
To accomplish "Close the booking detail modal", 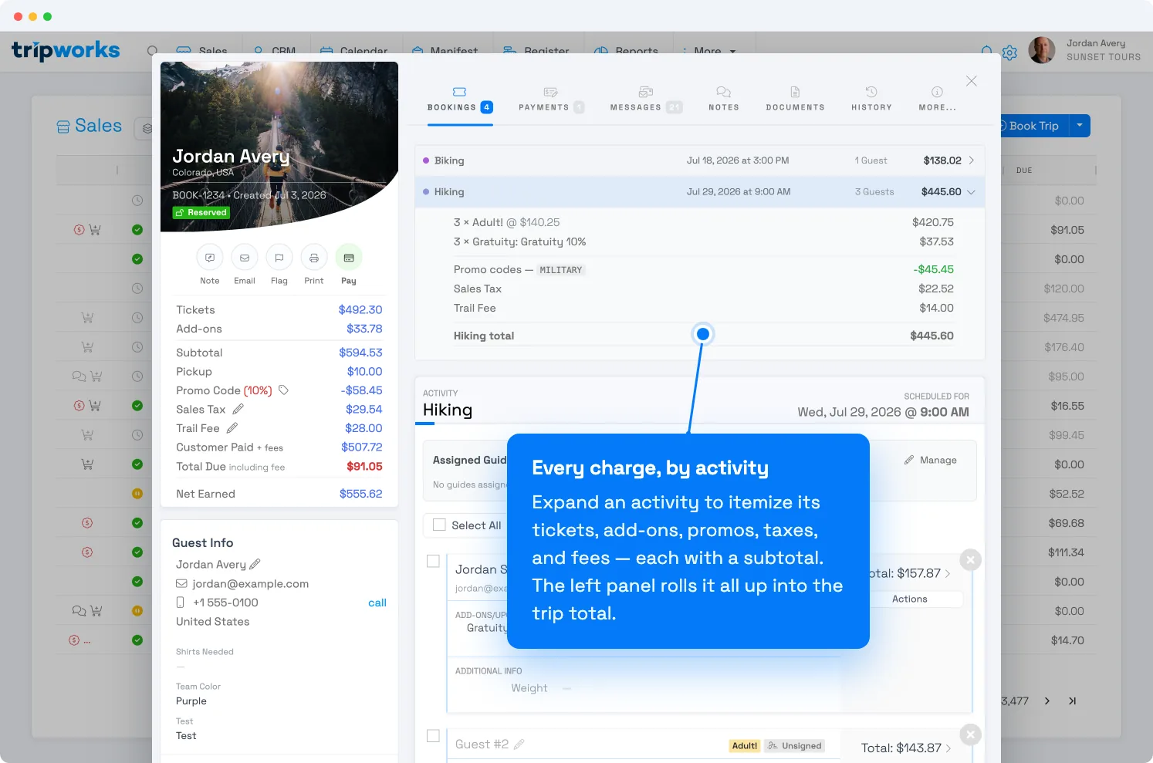I will pyautogui.click(x=972, y=81).
